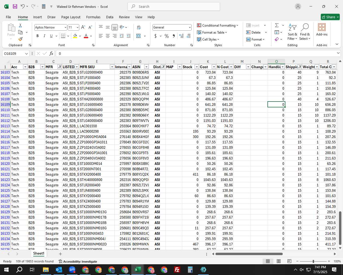Screen dimensions: 343x275
Task: Click the AutoSum sigma icon
Action: (277, 25)
